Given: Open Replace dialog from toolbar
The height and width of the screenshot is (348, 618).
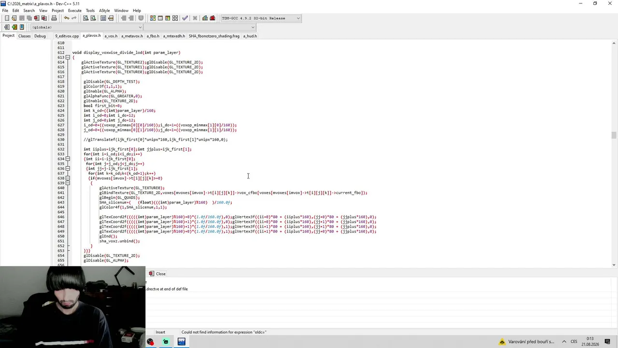Looking at the screenshot, I should tap(93, 18).
